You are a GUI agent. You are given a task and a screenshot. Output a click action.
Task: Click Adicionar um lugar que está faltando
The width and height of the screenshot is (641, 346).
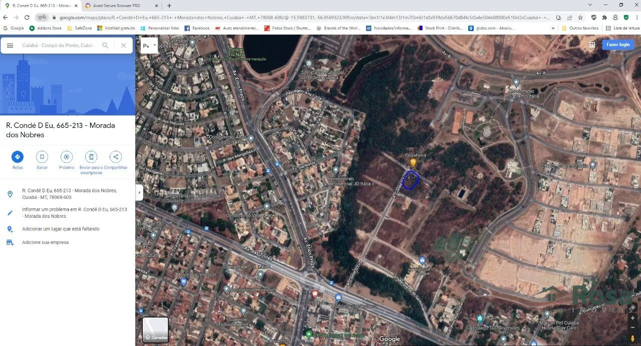coord(61,229)
